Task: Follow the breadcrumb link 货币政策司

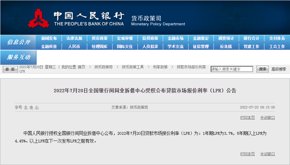Action: (103, 67)
